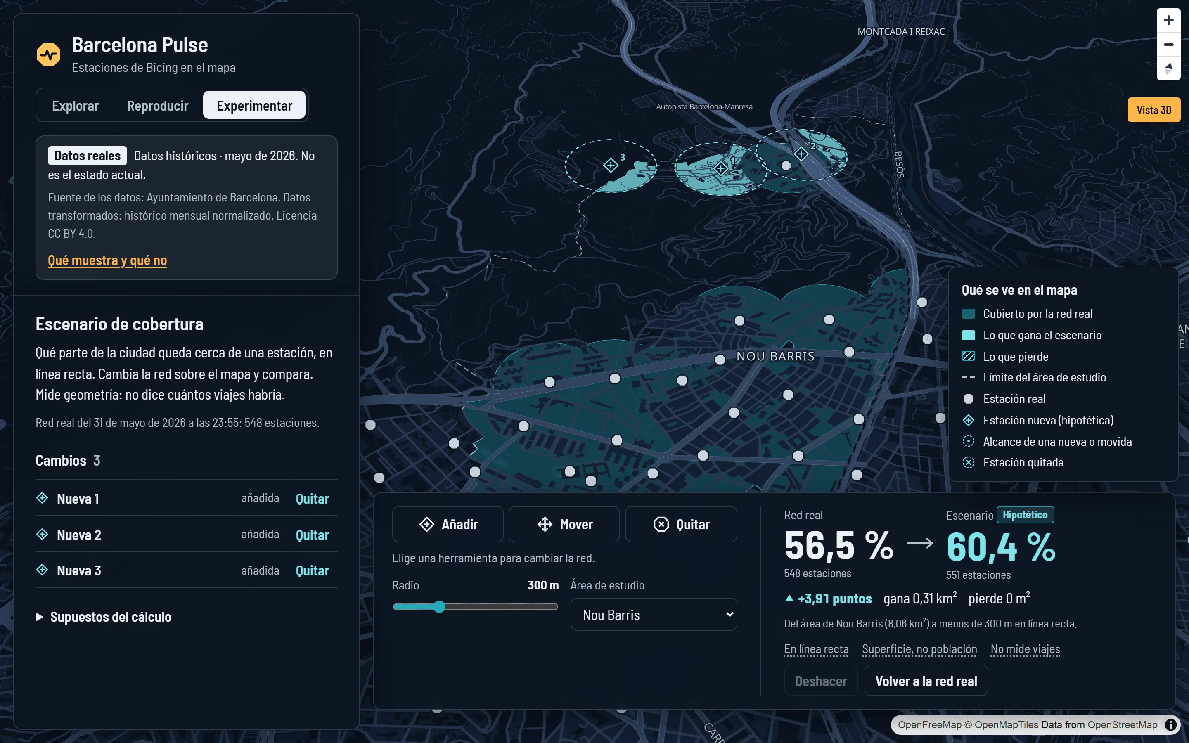
Task: Switch to the Reproducir tab
Action: click(x=158, y=106)
